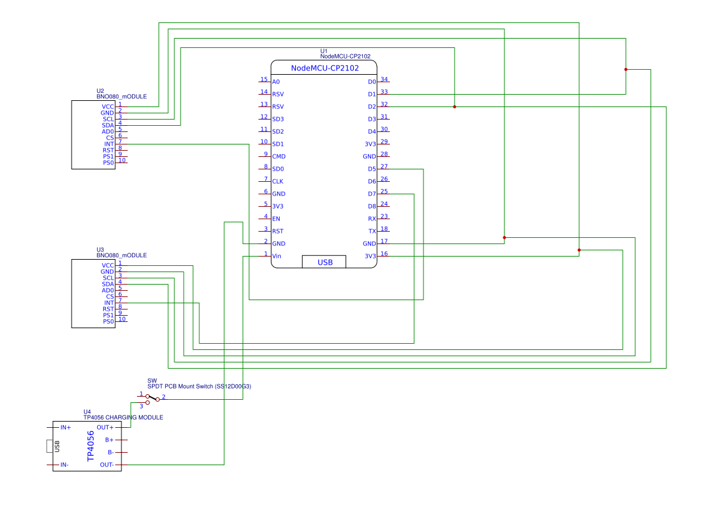The height and width of the screenshot is (515, 728).
Task: Select the U4 TP4056 CHARGING MODULE label
Action: (123, 415)
